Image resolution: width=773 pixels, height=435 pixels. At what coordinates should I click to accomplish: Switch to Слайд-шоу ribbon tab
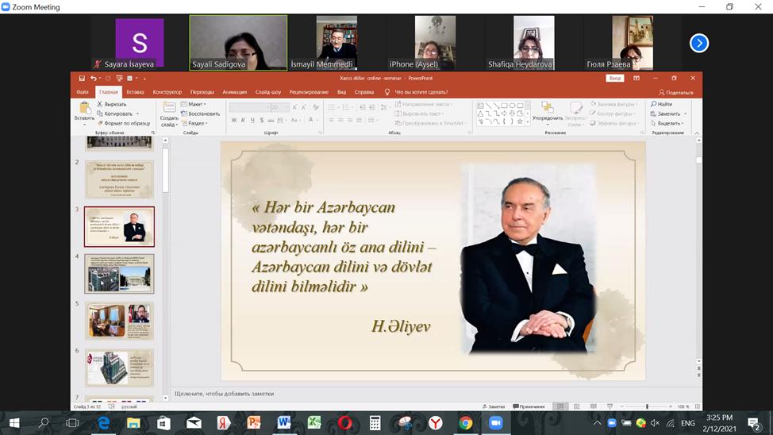pyautogui.click(x=268, y=92)
